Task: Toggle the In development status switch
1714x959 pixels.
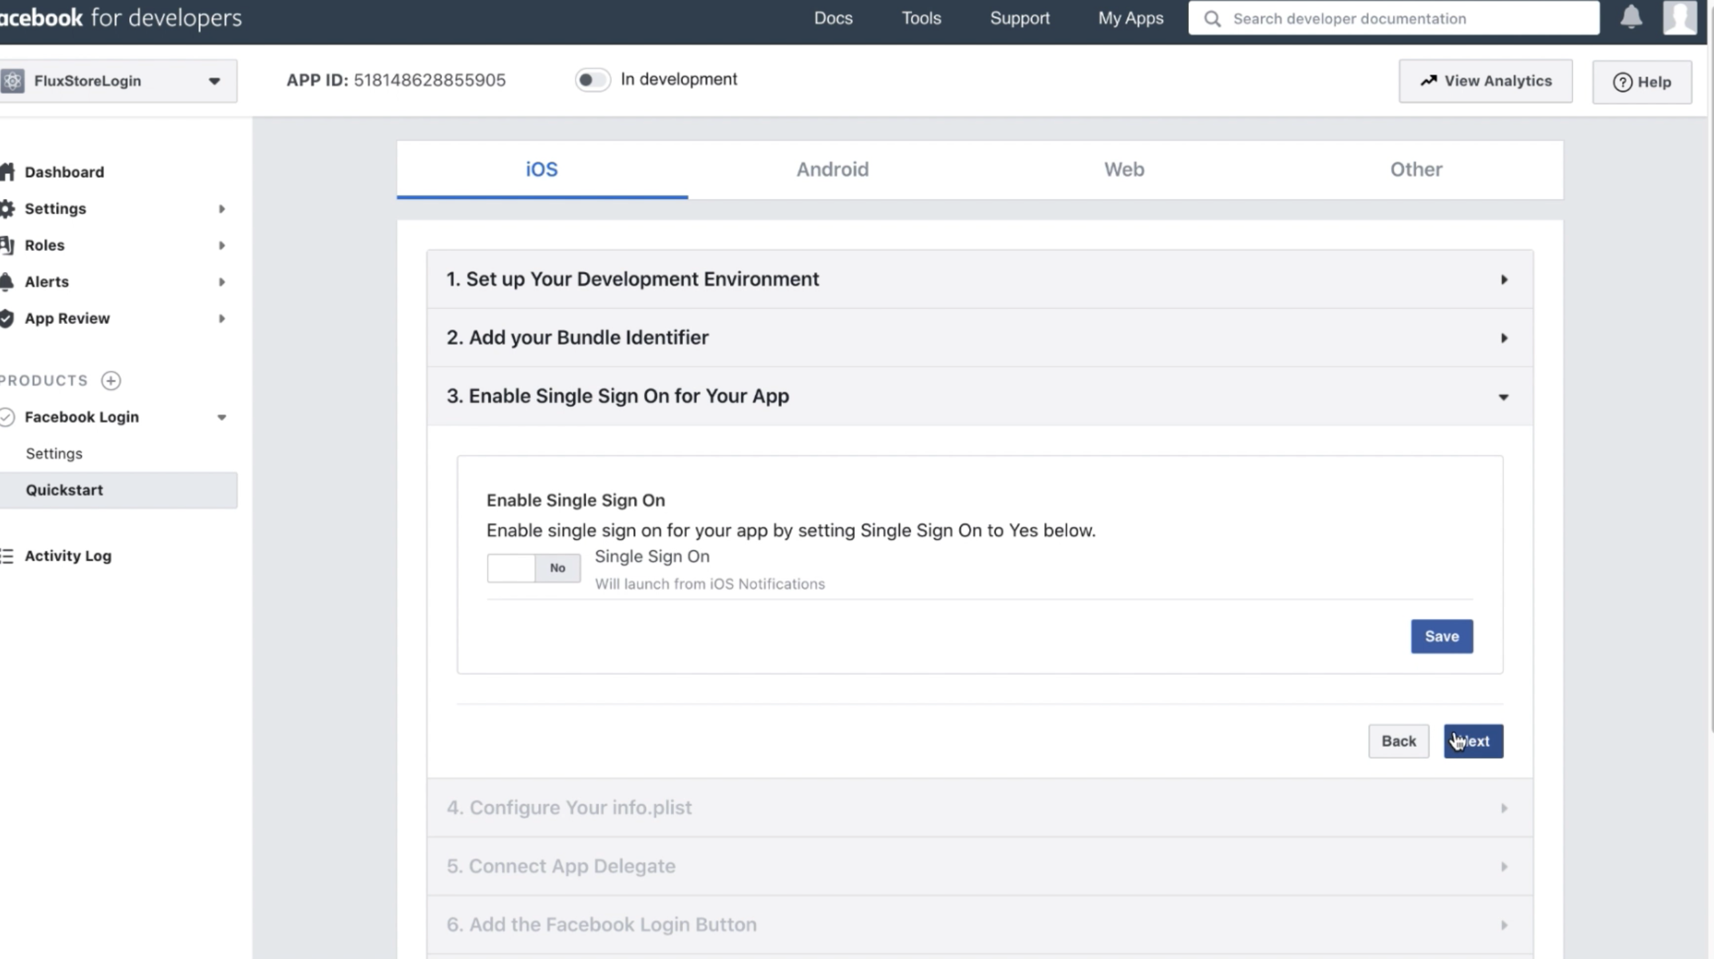Action: pyautogui.click(x=592, y=80)
